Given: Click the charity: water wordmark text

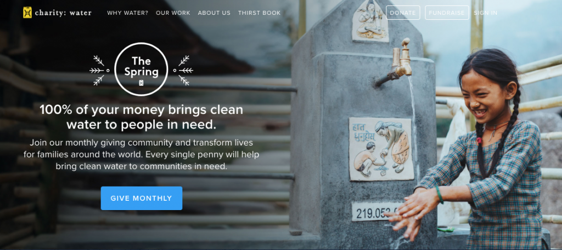Looking at the screenshot, I should (63, 13).
